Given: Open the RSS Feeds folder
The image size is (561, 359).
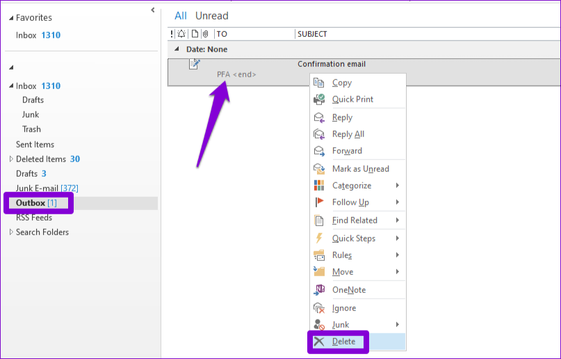Looking at the screenshot, I should tap(34, 218).
